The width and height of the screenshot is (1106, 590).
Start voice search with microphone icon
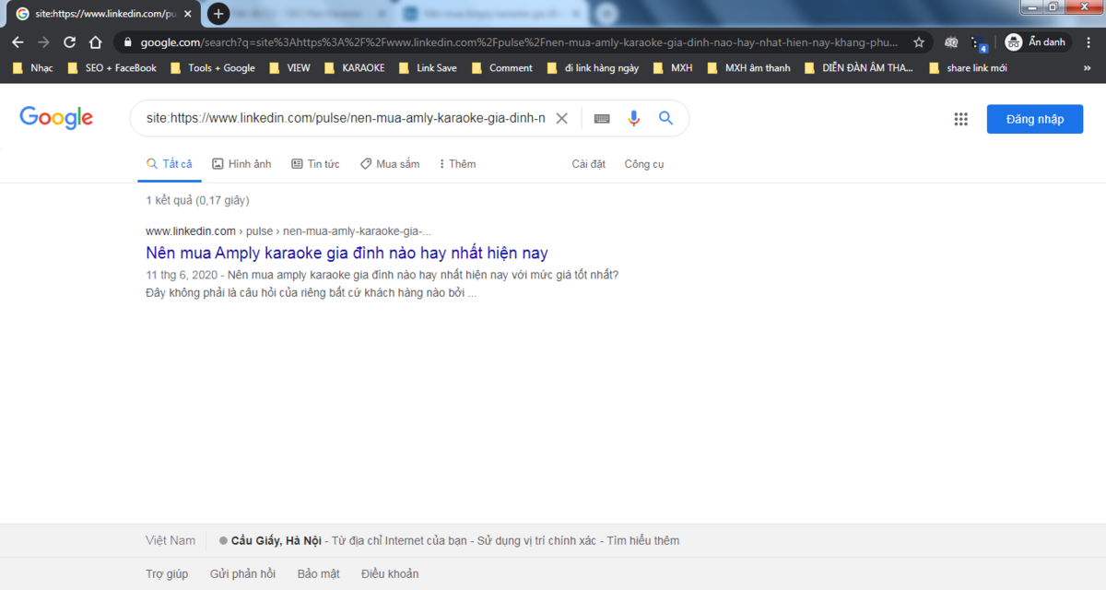tap(633, 119)
